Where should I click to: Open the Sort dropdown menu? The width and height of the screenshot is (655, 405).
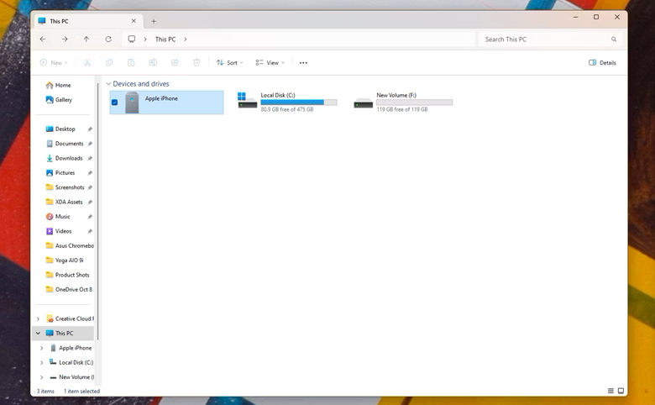coord(229,63)
